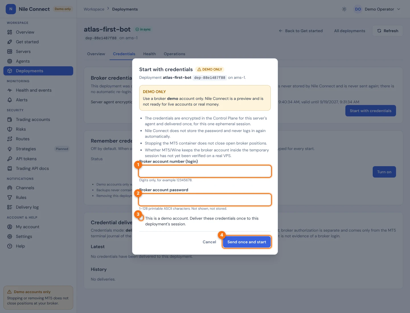410x313 pixels.
Task: Click the Get started rocket icon
Action: click(x=10, y=42)
